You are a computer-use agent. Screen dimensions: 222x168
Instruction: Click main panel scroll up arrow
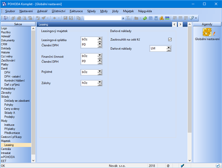click(190, 24)
